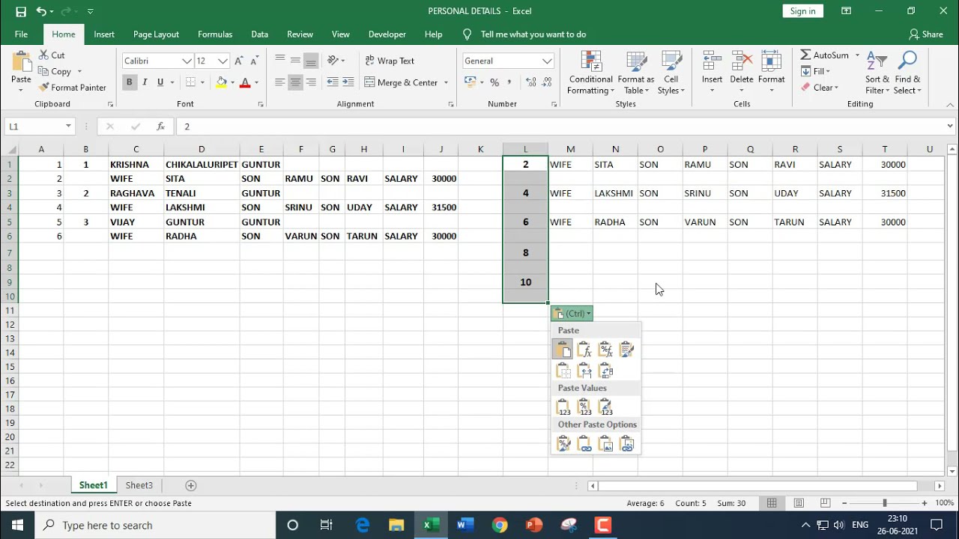This screenshot has height=539, width=959.
Task: Set Center horizontal alignment
Action: (295, 82)
